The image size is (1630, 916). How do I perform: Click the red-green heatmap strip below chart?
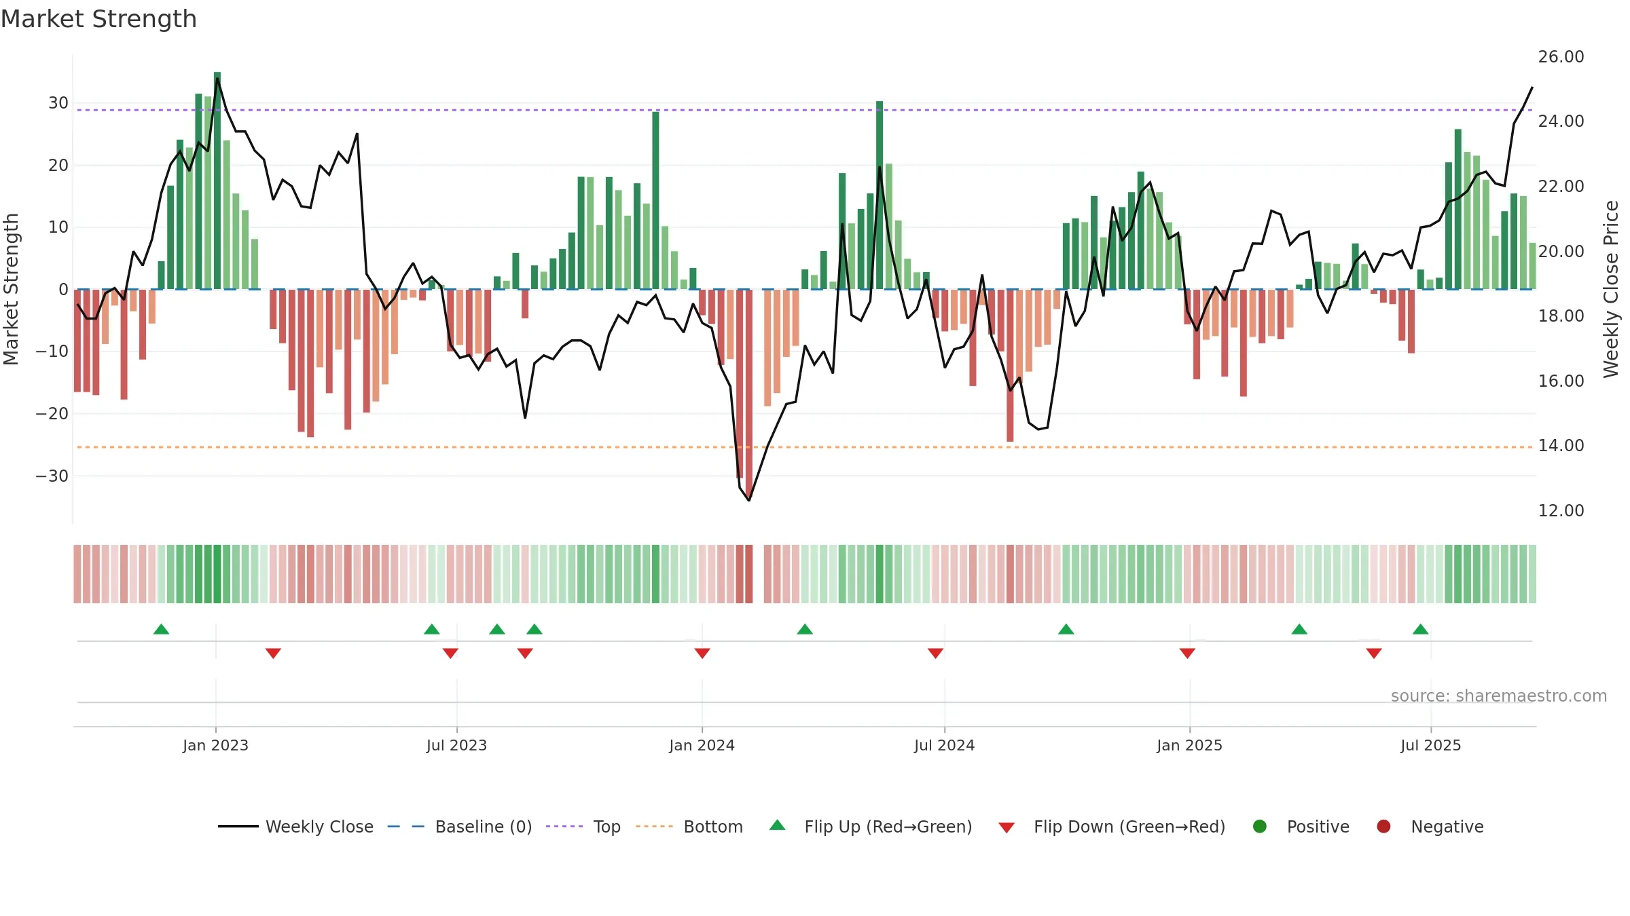[805, 574]
